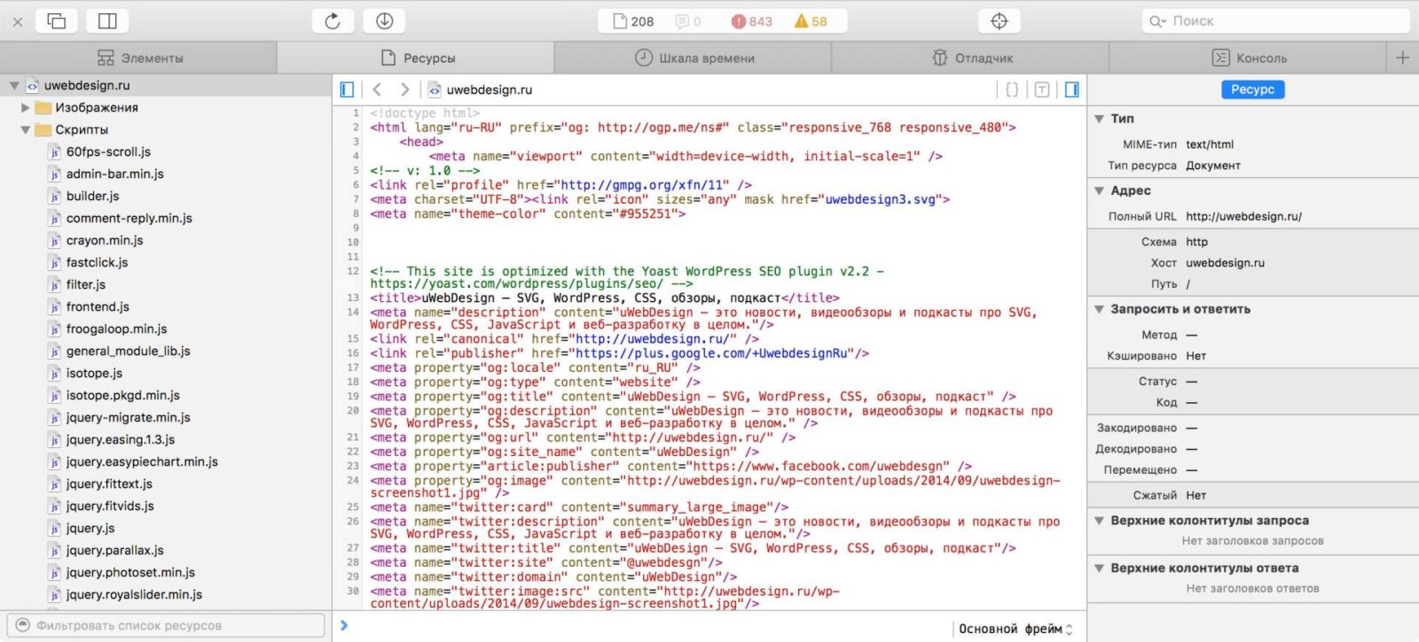The image size is (1419, 642).
Task: Select general_module_lib.js file
Action: click(128, 352)
